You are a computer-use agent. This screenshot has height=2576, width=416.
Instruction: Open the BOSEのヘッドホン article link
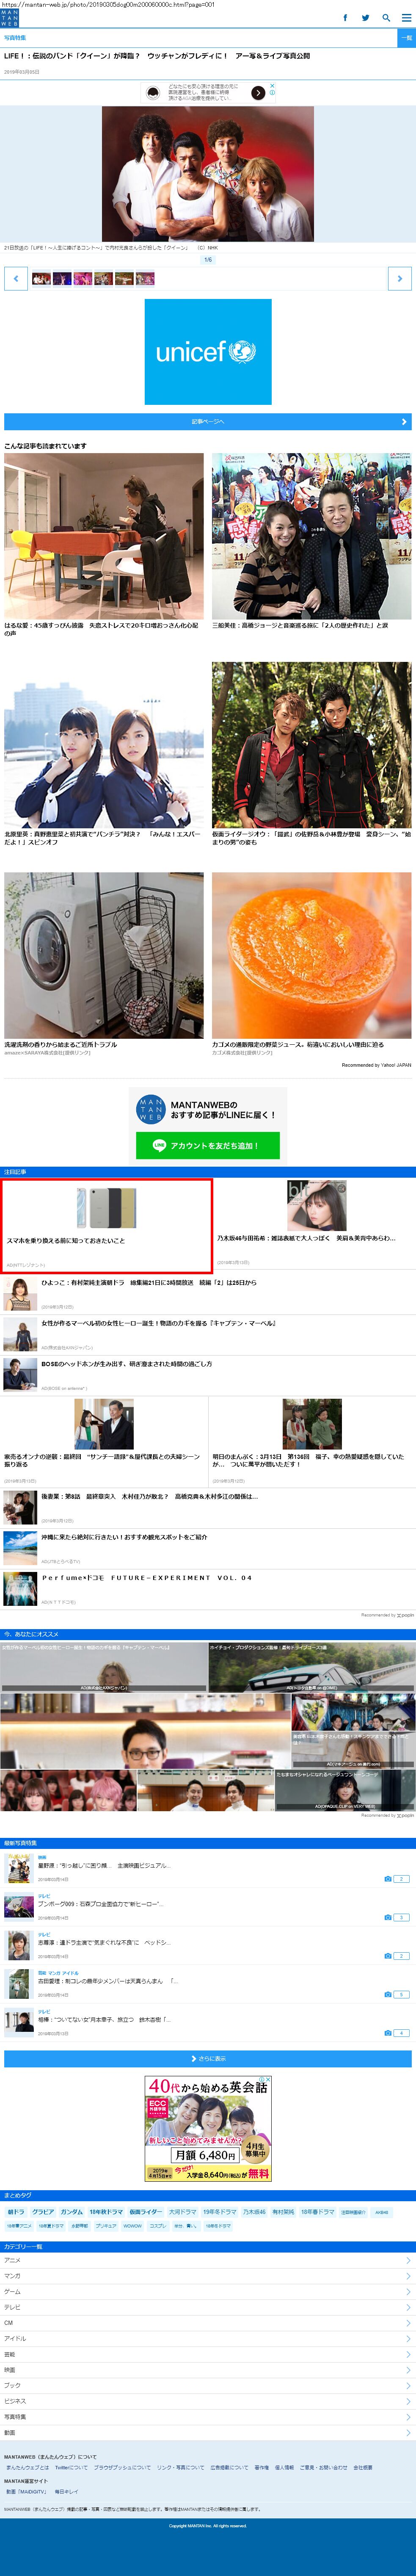(126, 1364)
